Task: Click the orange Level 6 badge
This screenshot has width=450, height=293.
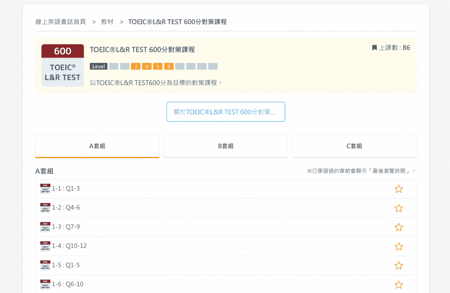Action: coord(169,67)
